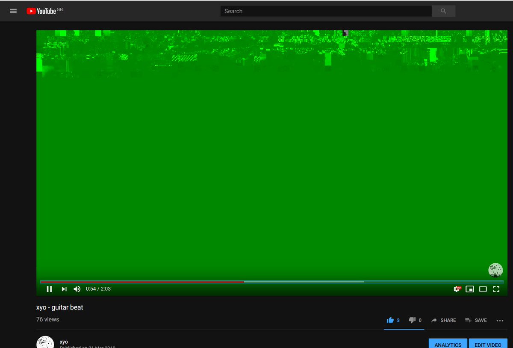The width and height of the screenshot is (513, 348).
Task: Open the more actions ellipsis menu
Action: tap(500, 320)
